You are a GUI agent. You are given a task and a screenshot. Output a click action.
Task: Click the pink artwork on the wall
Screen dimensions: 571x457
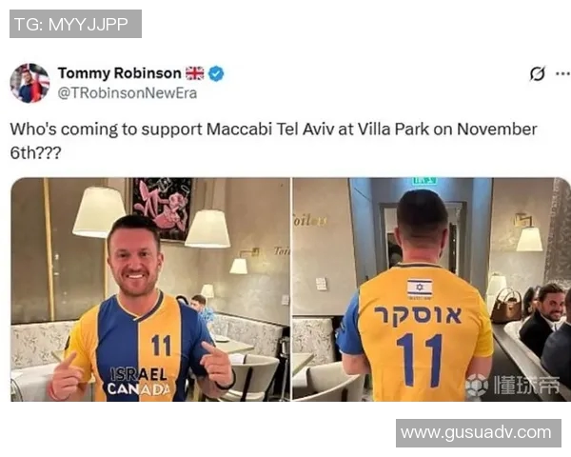coord(162,209)
